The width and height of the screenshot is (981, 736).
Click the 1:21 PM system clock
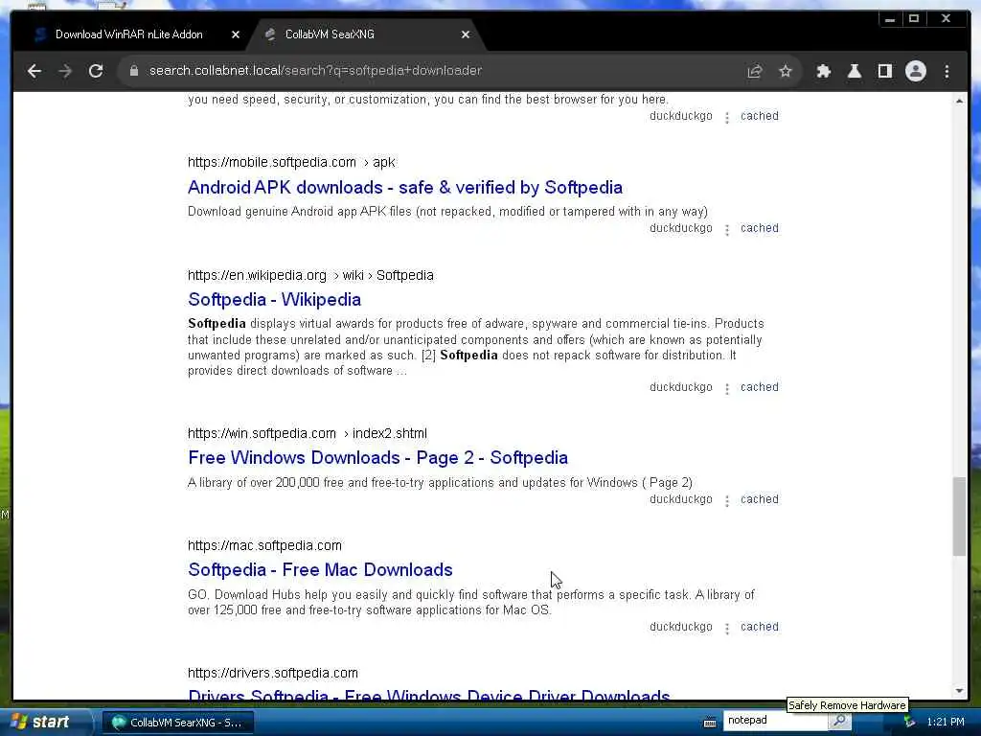click(946, 723)
